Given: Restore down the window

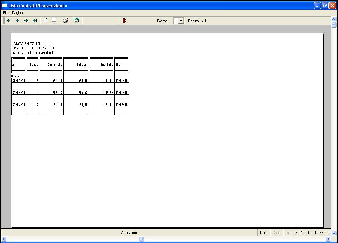Looking at the screenshot, I should 325,5.
